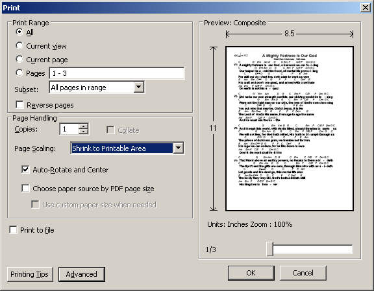Pick the Pages radio button
The width and height of the screenshot is (374, 291).
pos(19,73)
